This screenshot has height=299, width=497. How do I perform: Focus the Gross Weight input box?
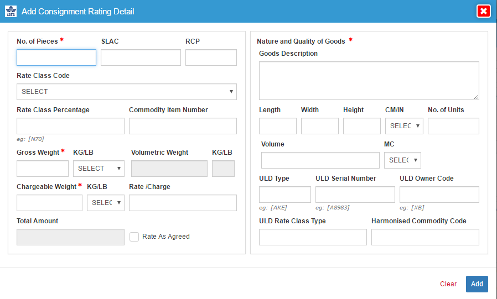tap(43, 169)
